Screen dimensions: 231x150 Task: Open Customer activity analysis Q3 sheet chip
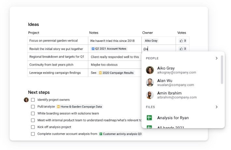(x=120, y=134)
